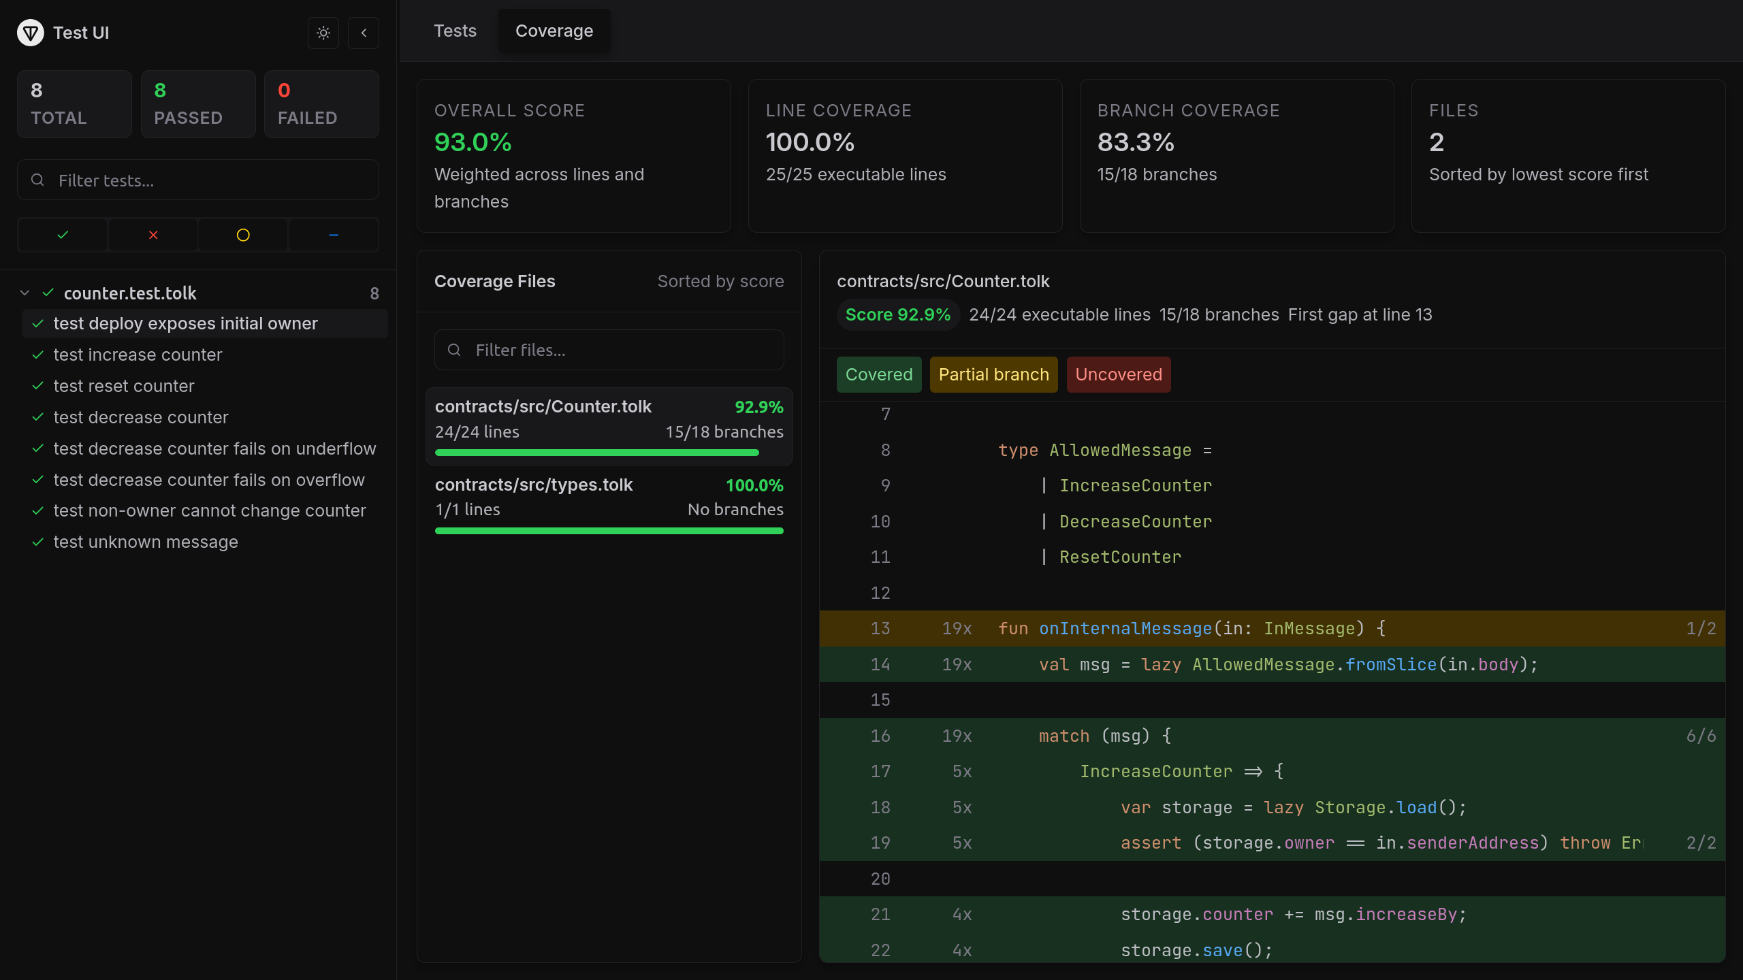Viewport: 1743px width, 980px height.
Task: Select test unknown message
Action: pos(205,542)
